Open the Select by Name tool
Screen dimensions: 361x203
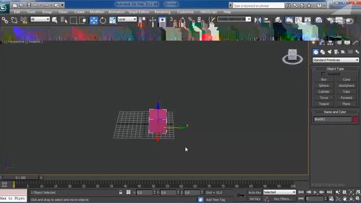pyautogui.click(x=64, y=20)
